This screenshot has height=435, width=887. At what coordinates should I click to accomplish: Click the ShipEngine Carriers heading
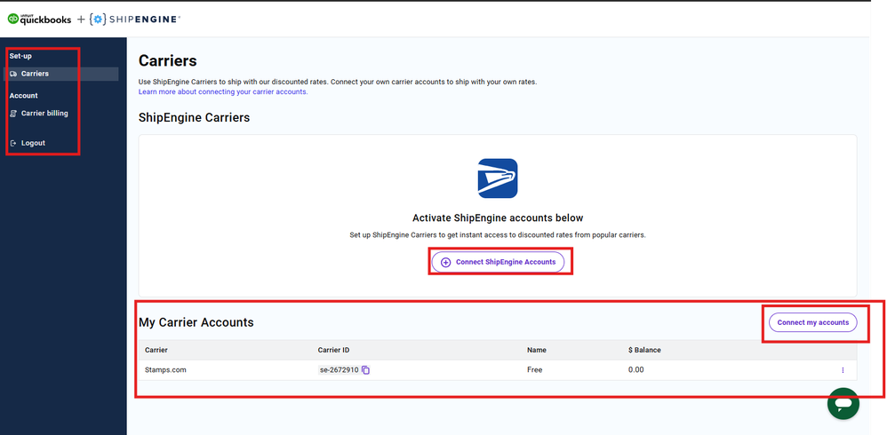tap(194, 117)
